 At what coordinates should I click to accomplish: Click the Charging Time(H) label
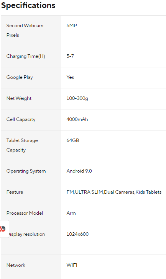point(26,56)
